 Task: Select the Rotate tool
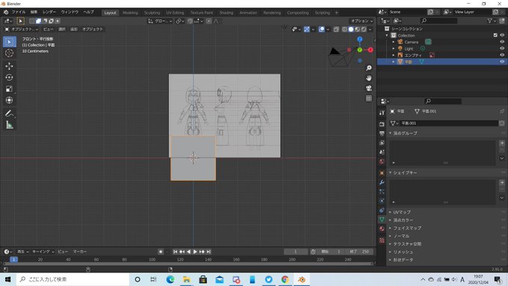[9, 78]
